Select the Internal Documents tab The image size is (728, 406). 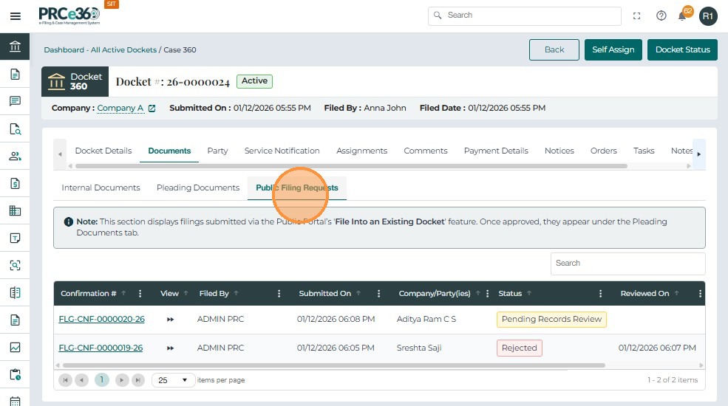101,187
